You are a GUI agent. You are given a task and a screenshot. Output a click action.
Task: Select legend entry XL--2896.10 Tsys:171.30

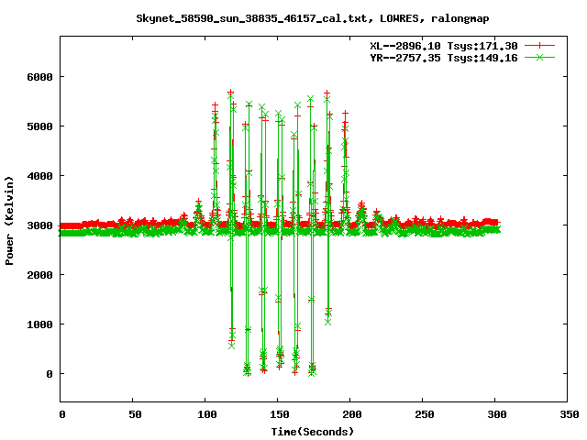[444, 46]
